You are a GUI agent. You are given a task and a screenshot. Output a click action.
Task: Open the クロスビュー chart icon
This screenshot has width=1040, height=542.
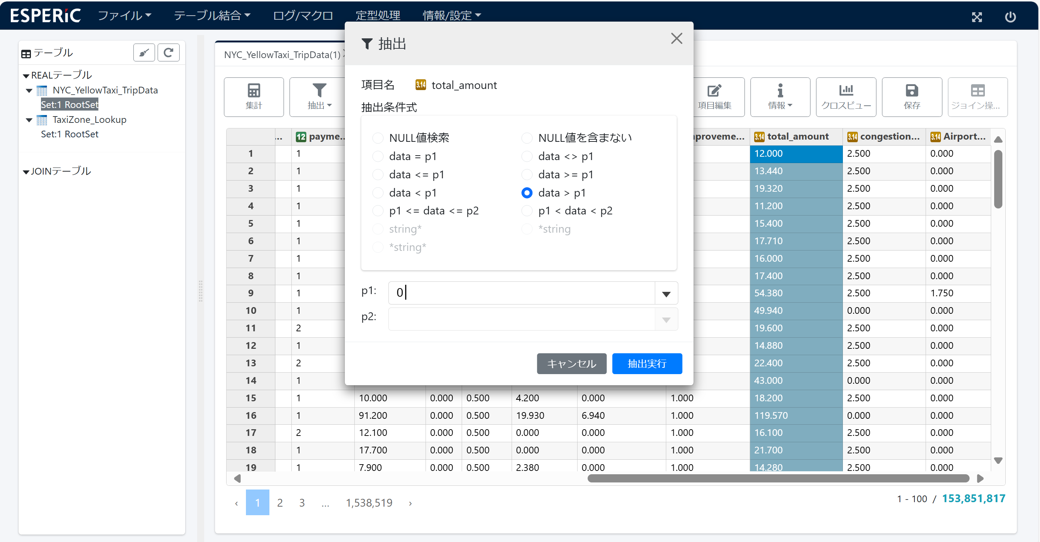click(846, 91)
